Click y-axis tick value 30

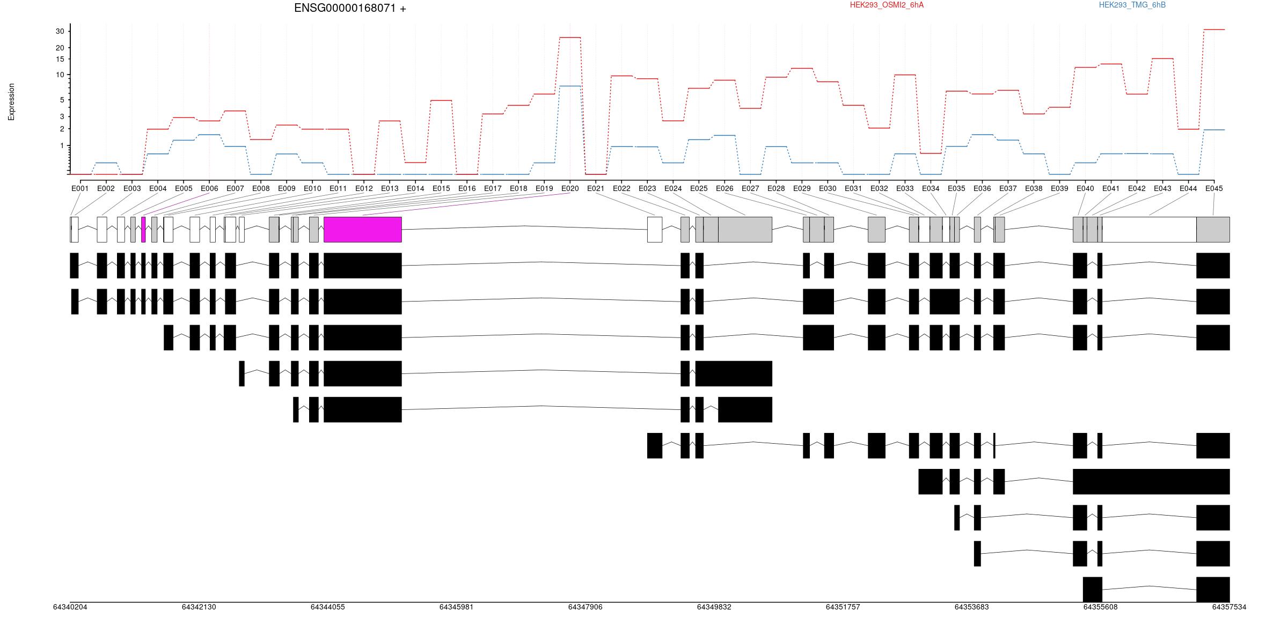(60, 32)
